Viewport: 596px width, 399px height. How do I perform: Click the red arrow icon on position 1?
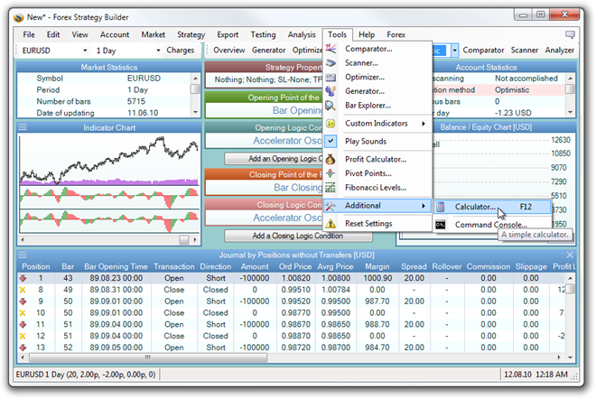click(23, 278)
